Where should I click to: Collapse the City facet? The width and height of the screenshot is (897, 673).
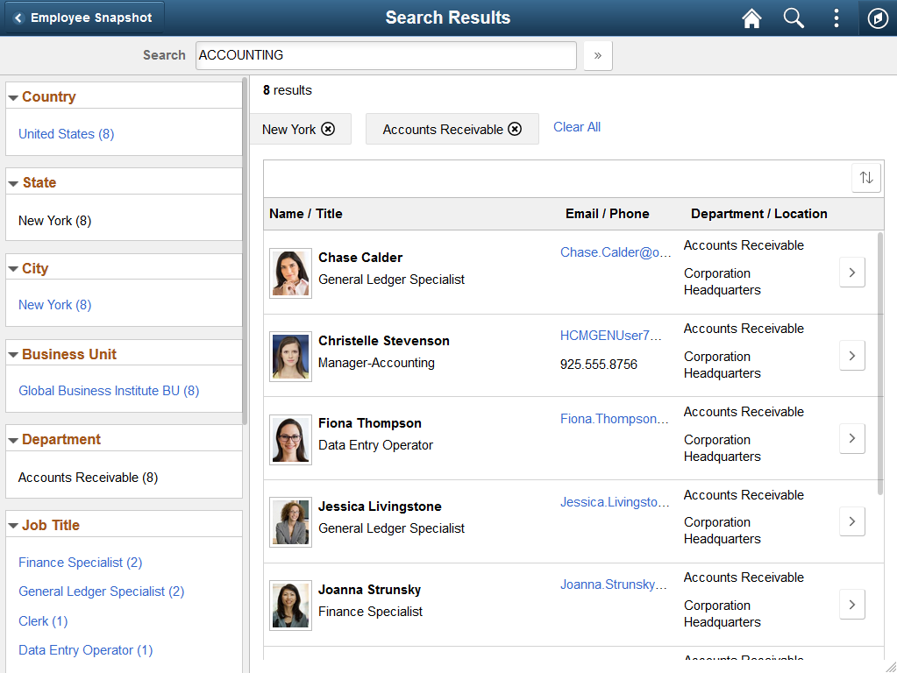14,269
